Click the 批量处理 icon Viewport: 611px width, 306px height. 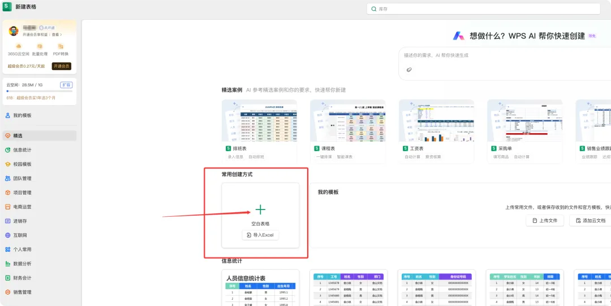pyautogui.click(x=40, y=46)
